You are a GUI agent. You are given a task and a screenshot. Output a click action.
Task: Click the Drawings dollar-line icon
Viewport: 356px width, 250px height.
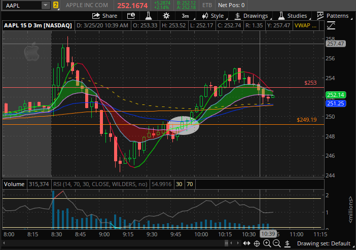pos(237,16)
